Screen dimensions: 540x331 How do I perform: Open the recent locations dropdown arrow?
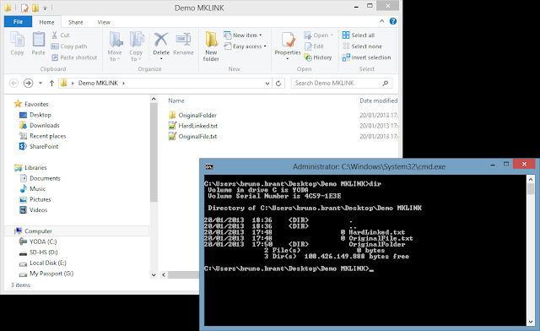(40, 83)
